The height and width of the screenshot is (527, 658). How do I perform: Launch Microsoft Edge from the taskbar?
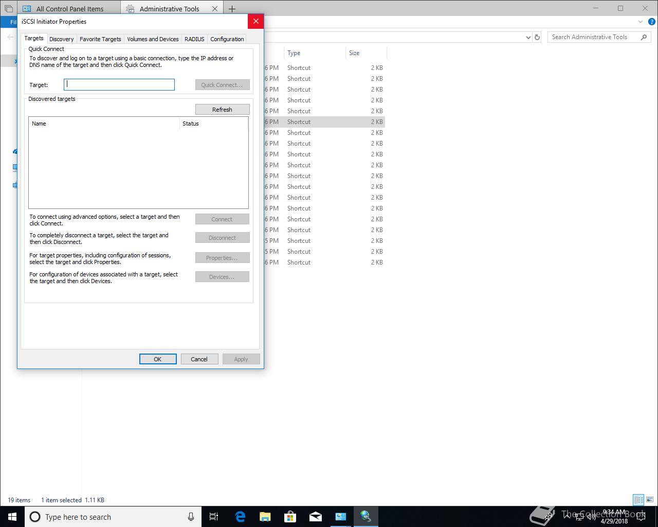(x=240, y=517)
